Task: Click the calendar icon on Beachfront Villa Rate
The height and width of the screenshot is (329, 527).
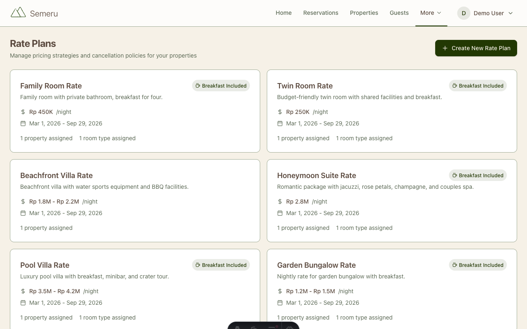Action: [x=23, y=213]
